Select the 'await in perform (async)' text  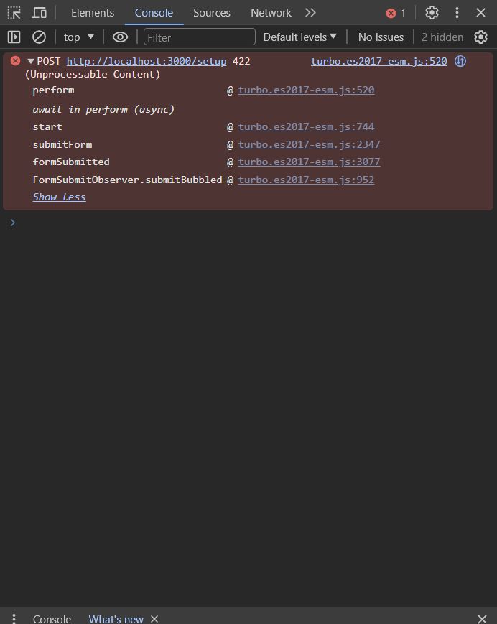[103, 109]
